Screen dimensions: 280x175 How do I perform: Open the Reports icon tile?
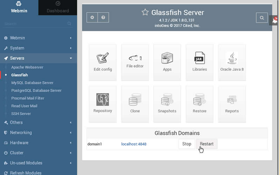[232, 104]
